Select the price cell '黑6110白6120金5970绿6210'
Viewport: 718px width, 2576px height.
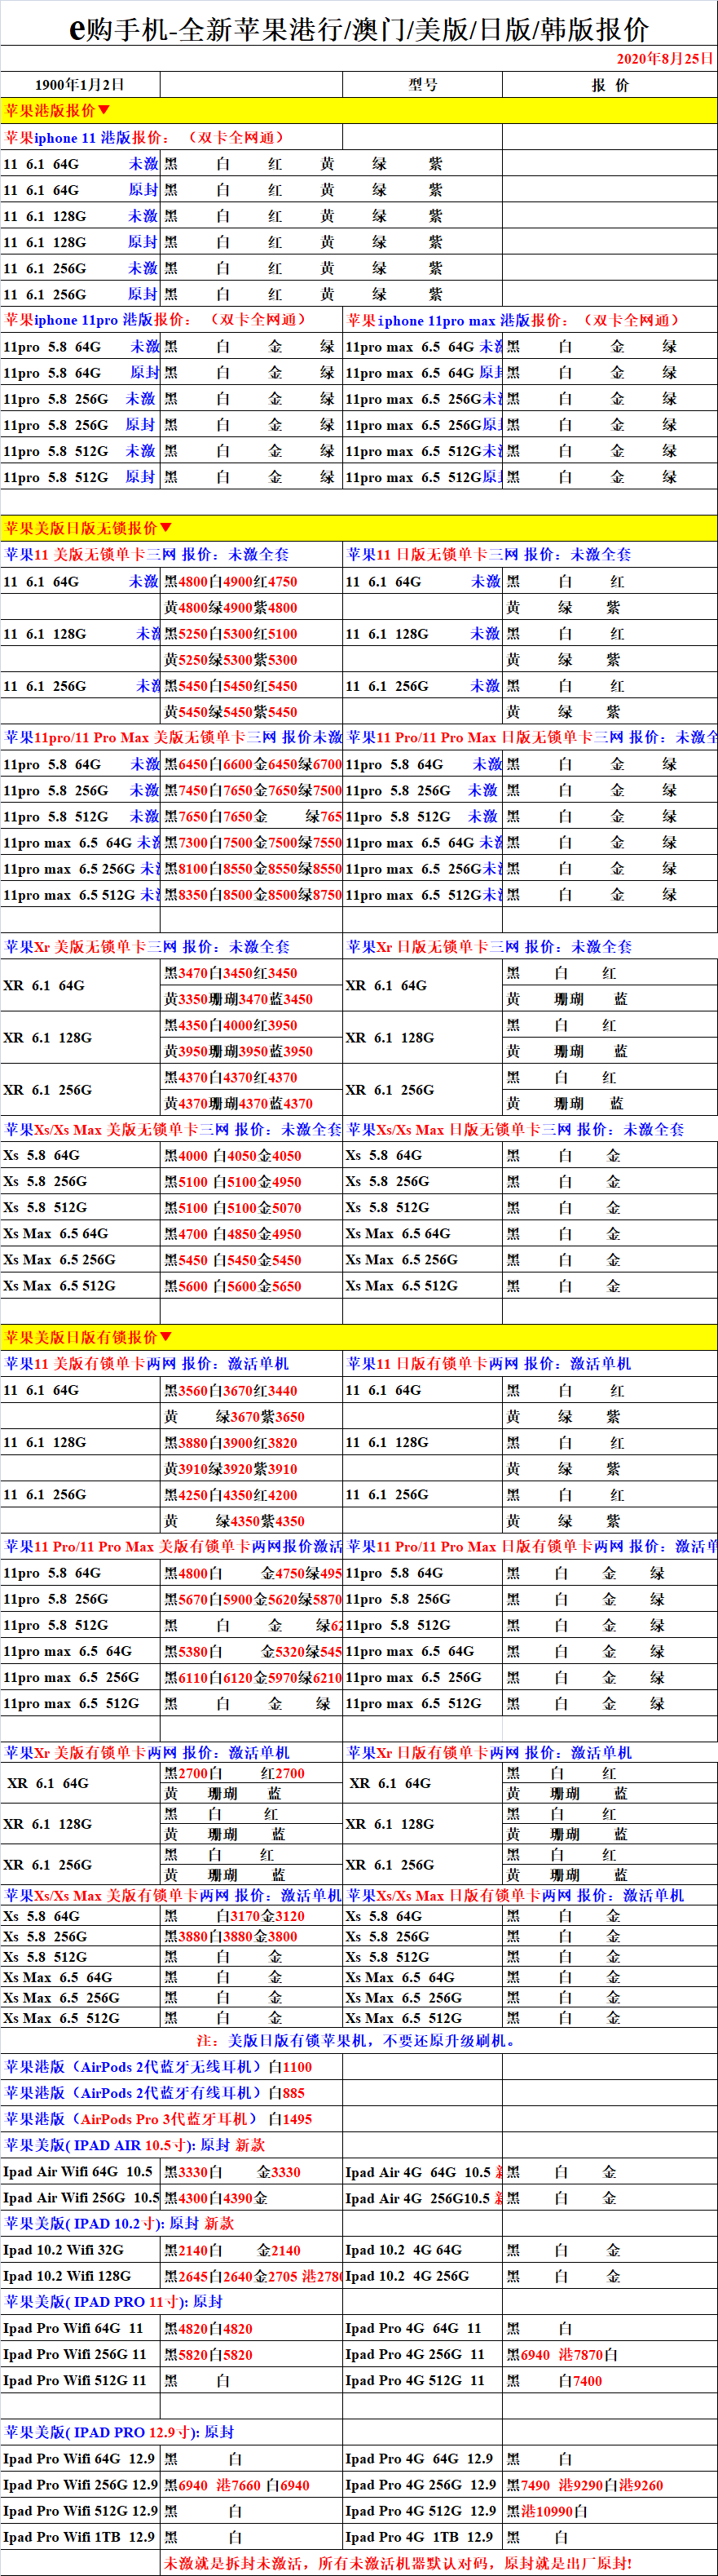click(252, 1677)
